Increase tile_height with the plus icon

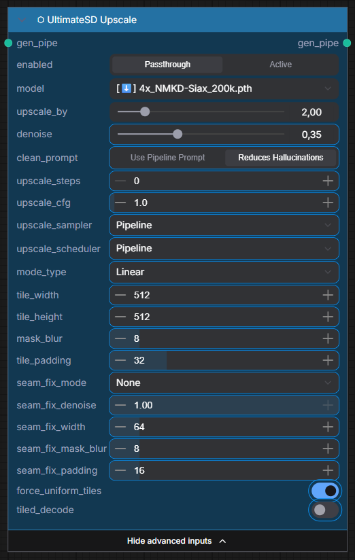point(328,317)
